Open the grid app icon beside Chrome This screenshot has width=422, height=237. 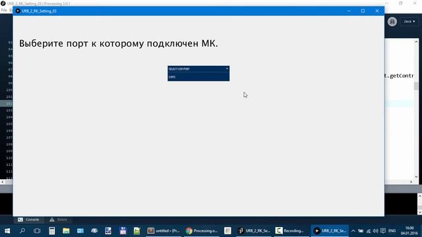tap(227, 231)
